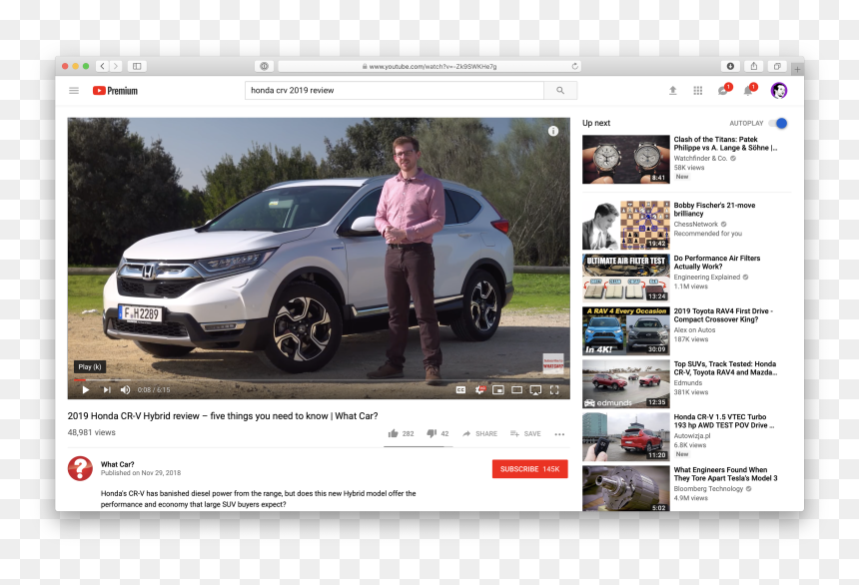Open the messages icon with badge
The width and height of the screenshot is (859, 585).
(724, 91)
